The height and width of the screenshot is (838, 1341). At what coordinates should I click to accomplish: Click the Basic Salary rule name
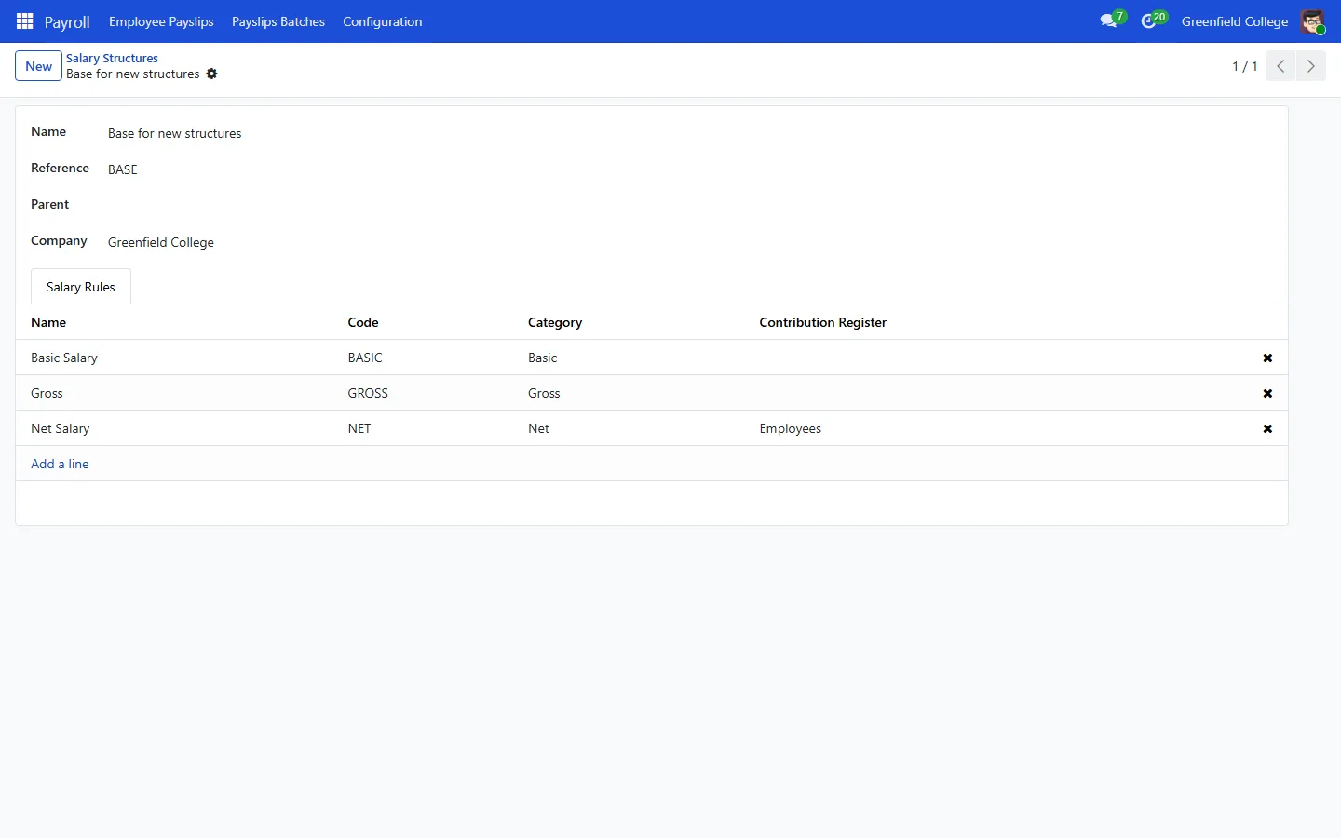coord(64,358)
